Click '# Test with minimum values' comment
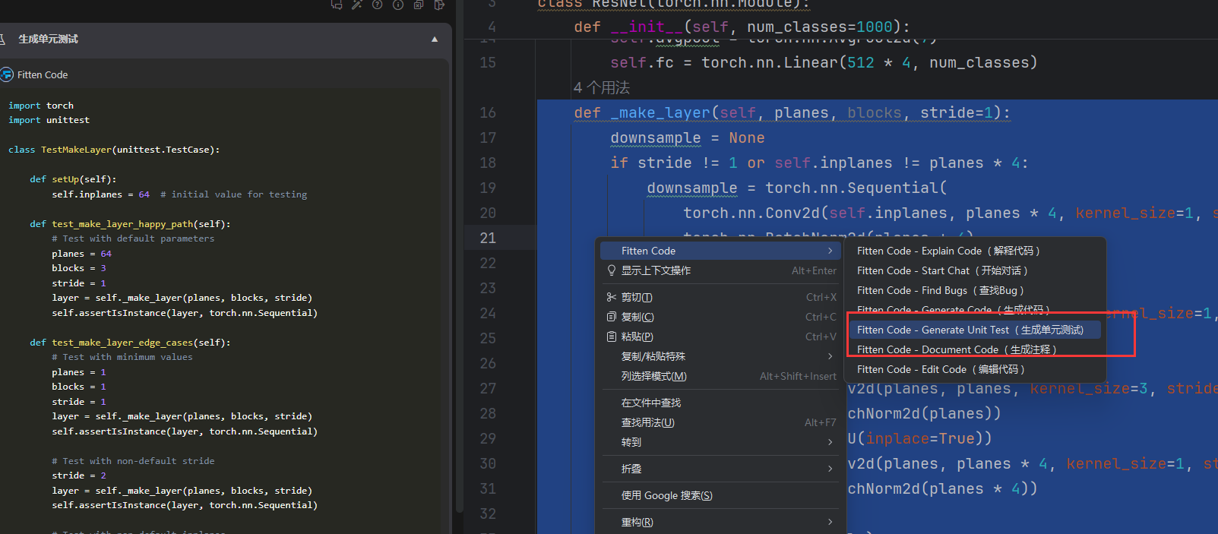This screenshot has width=1218, height=534. pos(122,357)
